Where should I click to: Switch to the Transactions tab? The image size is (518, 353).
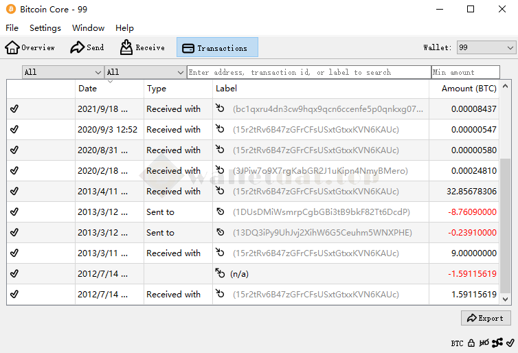pyautogui.click(x=217, y=47)
